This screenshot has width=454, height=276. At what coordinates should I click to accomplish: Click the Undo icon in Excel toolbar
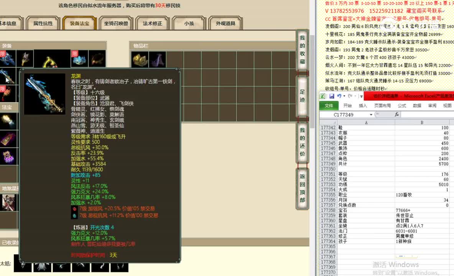point(339,96)
